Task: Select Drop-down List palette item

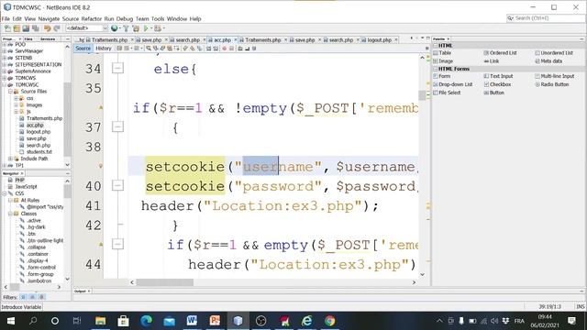Action: pyautogui.click(x=453, y=84)
